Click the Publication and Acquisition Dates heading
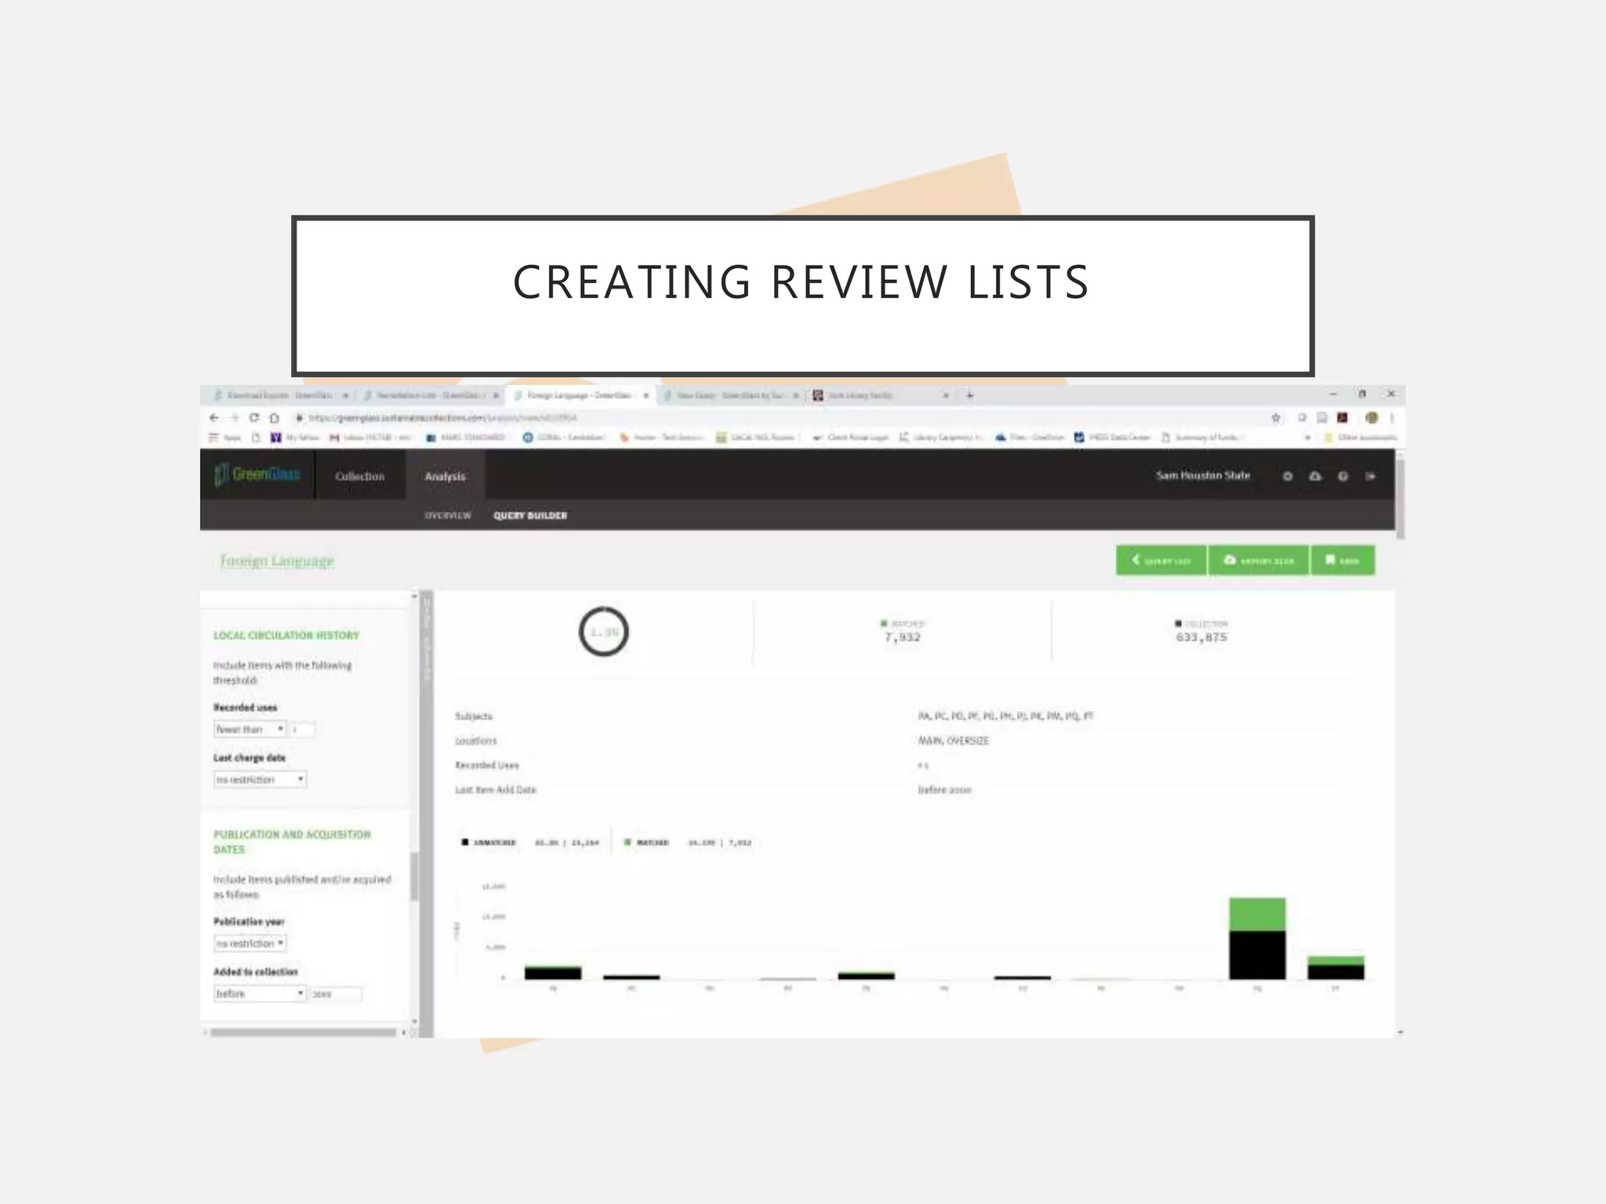 pos(292,842)
